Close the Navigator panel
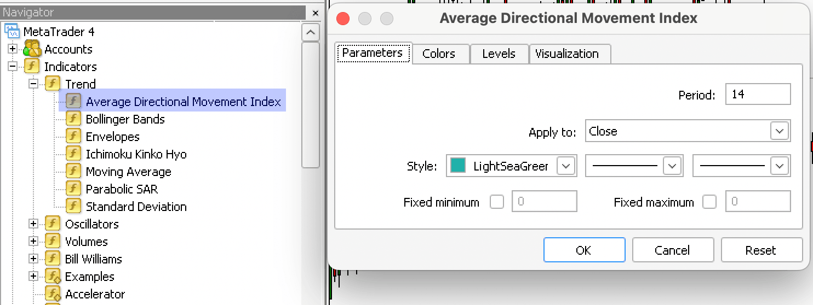Image resolution: width=813 pixels, height=305 pixels. click(x=315, y=13)
